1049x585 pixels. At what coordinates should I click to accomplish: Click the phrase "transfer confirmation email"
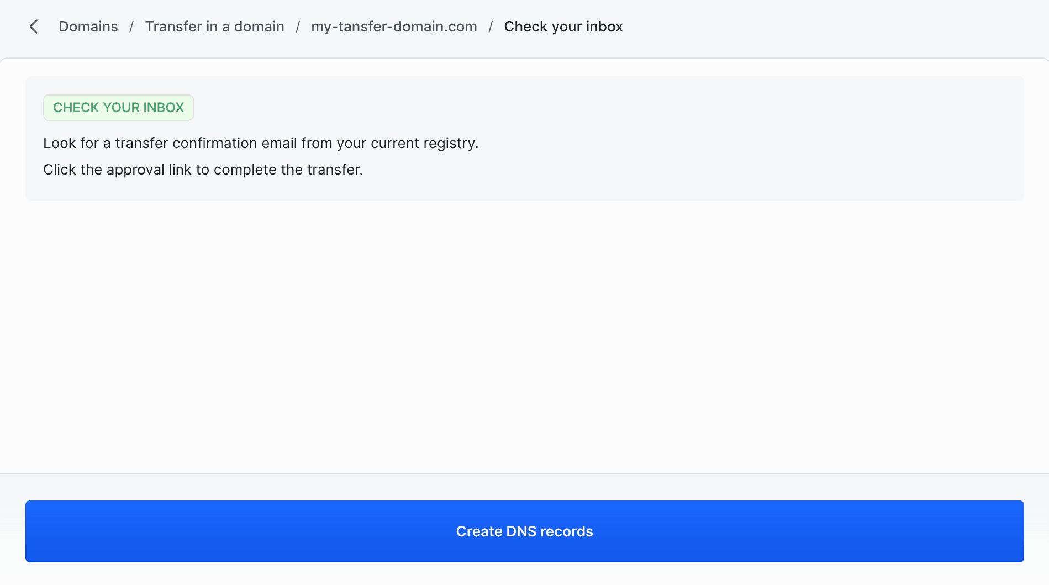coord(205,143)
